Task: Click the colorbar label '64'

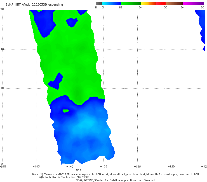Action: [x=182, y=7]
